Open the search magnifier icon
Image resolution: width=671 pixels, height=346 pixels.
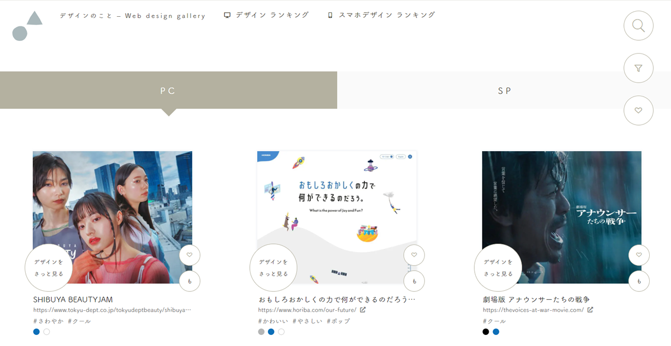639,26
